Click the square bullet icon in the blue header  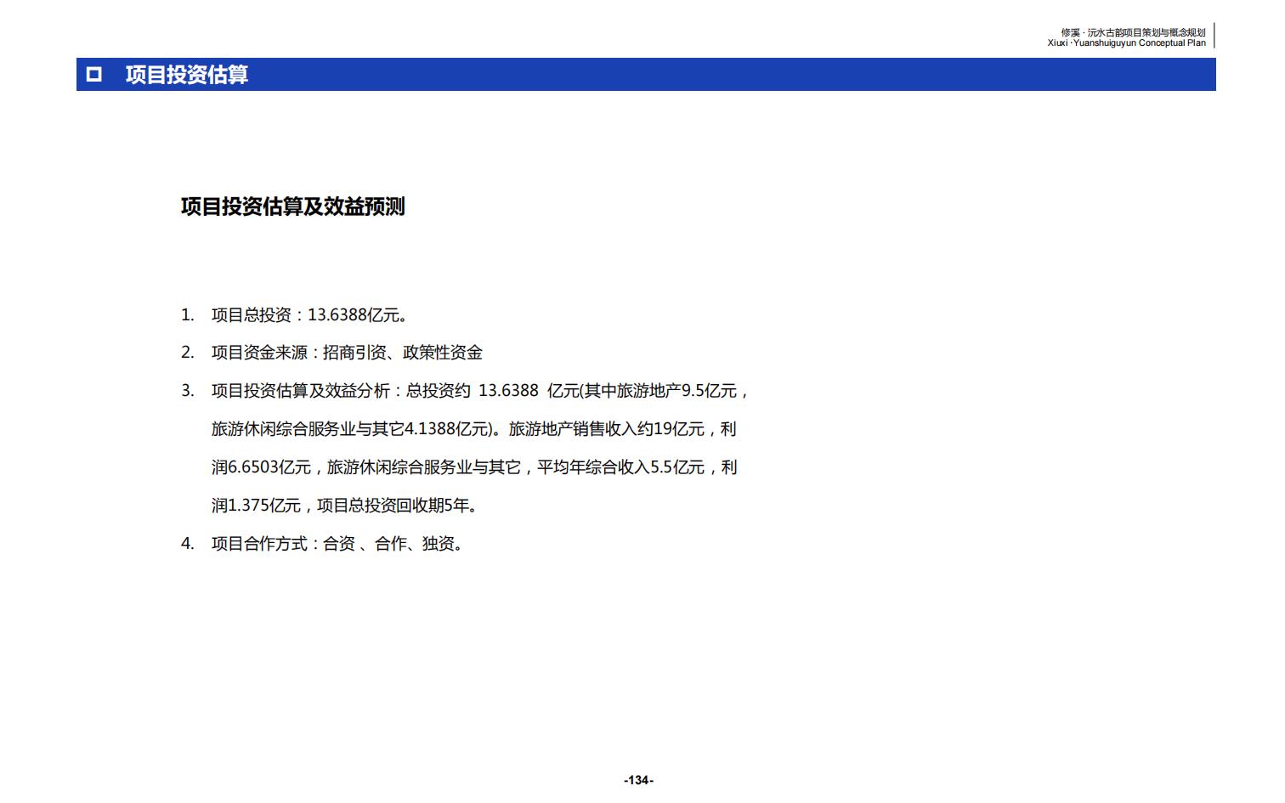click(94, 75)
